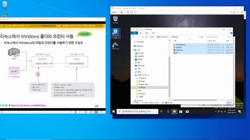
Task: Send Ctrl+Alt+Del to the virtual machine
Action: click(128, 12)
